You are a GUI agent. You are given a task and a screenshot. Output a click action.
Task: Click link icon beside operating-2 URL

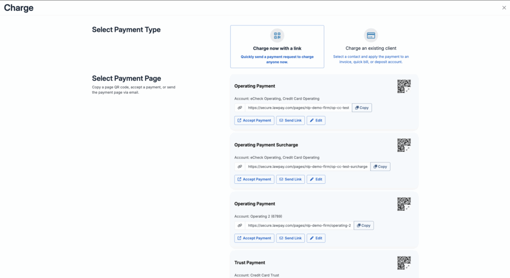click(240, 225)
